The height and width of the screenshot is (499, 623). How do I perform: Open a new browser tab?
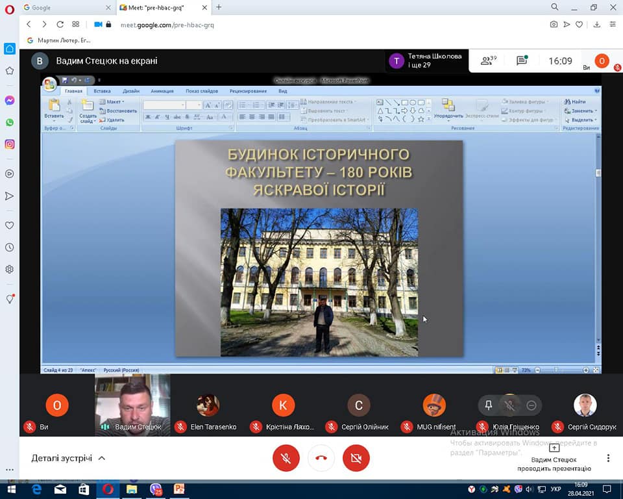point(219,7)
